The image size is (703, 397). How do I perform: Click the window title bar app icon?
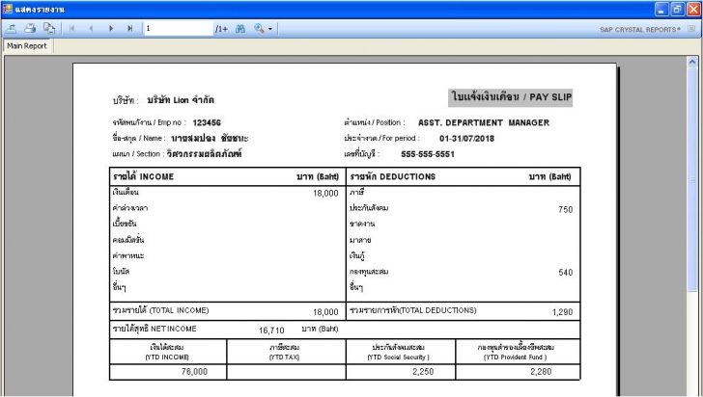point(7,9)
